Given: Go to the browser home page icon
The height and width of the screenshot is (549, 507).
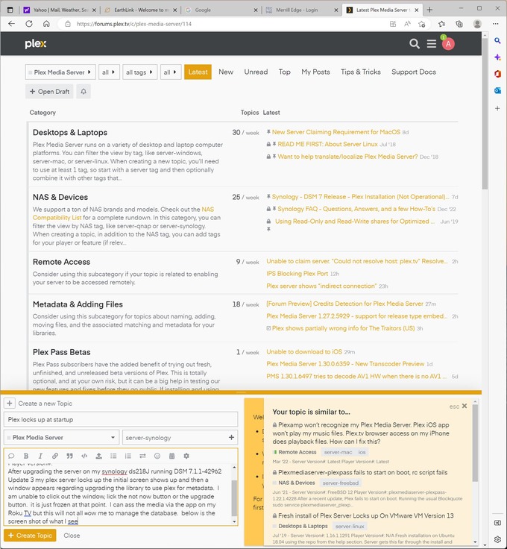Looking at the screenshot, I should [x=46, y=24].
